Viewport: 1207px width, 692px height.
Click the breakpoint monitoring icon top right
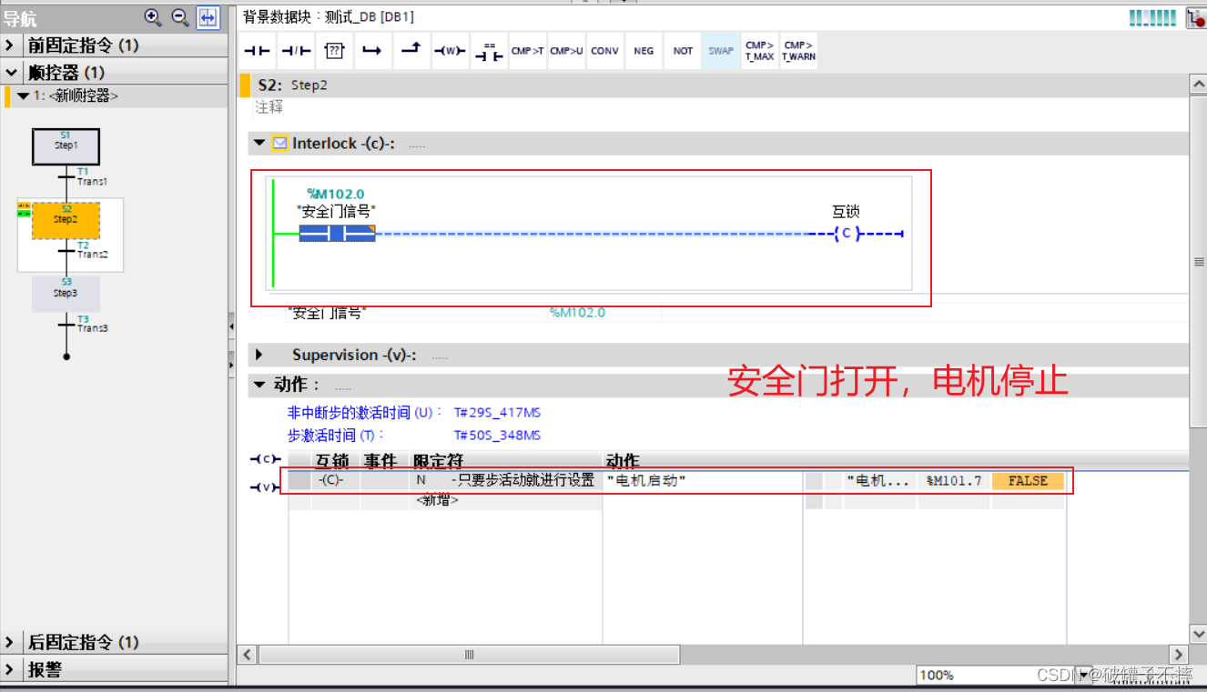pos(1196,17)
